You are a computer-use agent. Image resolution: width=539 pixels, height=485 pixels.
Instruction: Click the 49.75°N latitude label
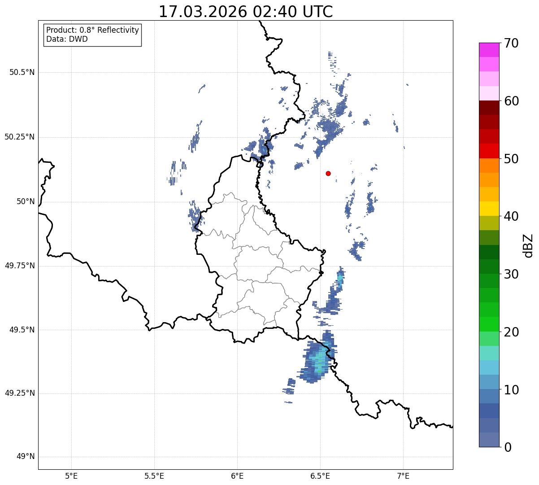pos(20,266)
